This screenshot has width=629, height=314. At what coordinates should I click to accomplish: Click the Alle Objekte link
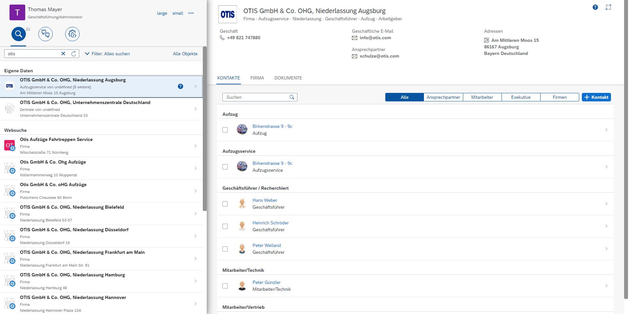[x=185, y=54]
